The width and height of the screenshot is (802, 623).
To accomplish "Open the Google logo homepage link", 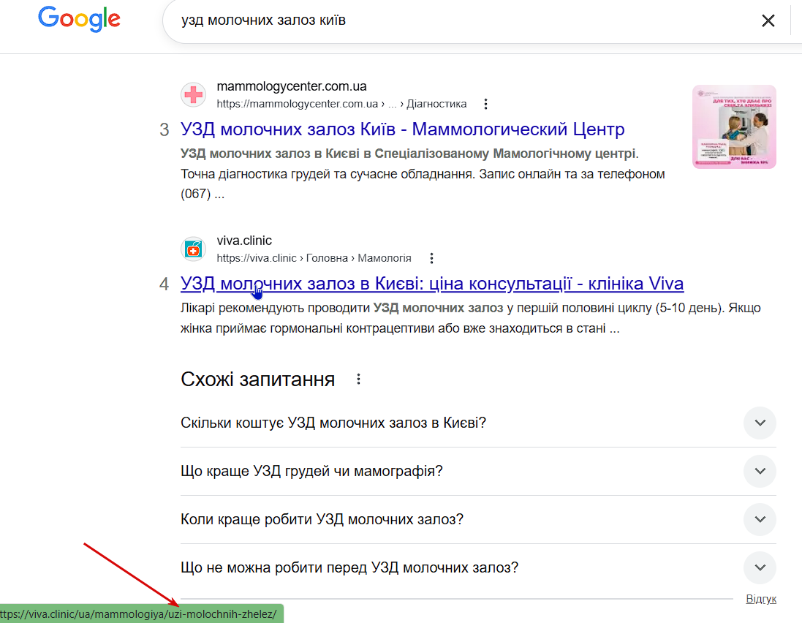I will (79, 19).
